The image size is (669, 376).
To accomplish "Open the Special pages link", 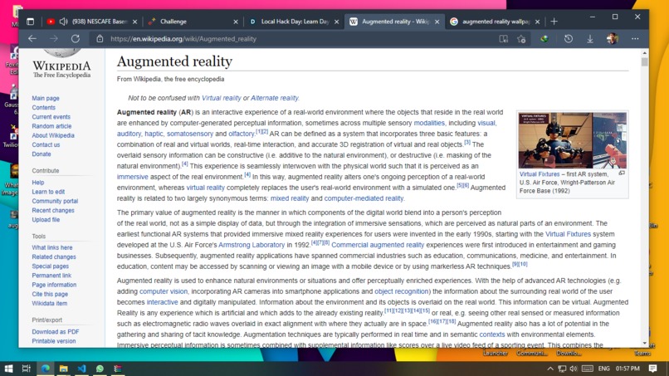I will (x=51, y=266).
